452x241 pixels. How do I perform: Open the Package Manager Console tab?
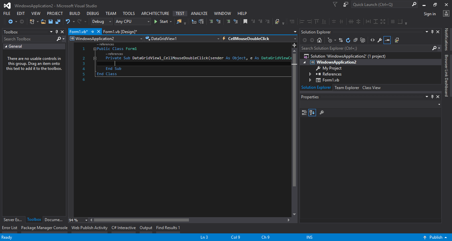point(44,228)
